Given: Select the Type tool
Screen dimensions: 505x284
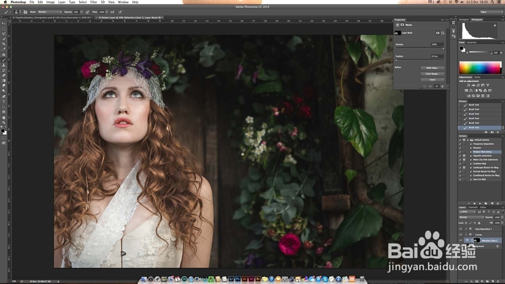Looking at the screenshot, I should click(x=4, y=102).
